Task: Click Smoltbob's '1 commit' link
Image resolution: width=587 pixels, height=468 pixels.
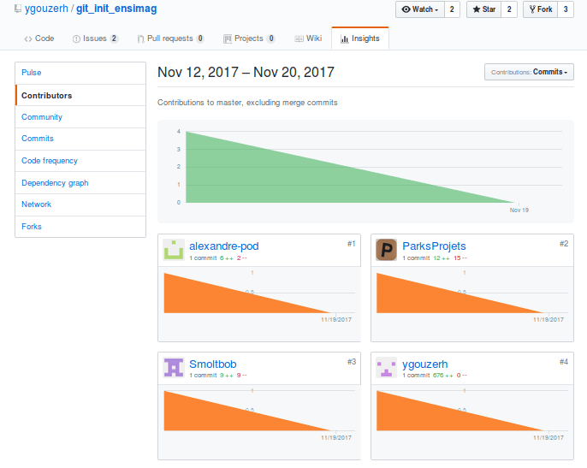Action: coord(203,375)
